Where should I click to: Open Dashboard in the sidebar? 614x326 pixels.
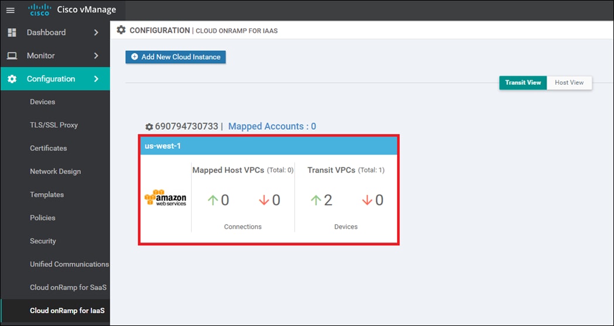(x=55, y=32)
